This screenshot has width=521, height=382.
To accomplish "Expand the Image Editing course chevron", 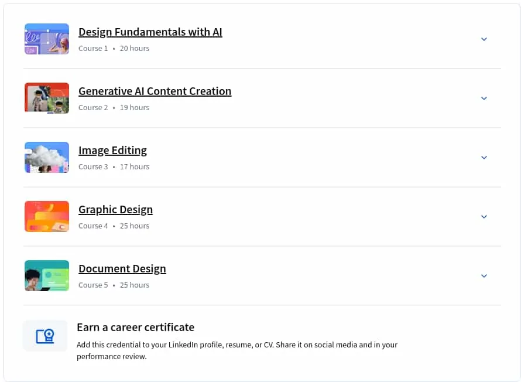I will [484, 158].
